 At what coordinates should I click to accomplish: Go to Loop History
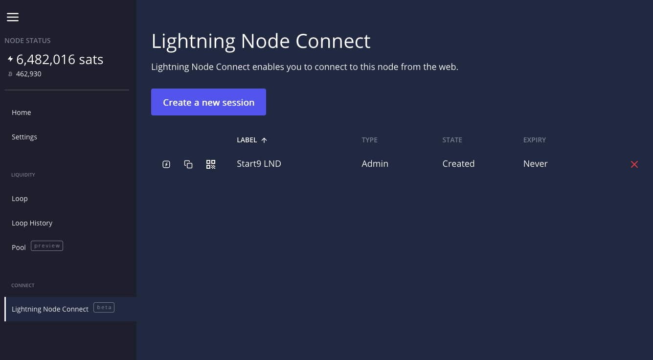tap(32, 223)
